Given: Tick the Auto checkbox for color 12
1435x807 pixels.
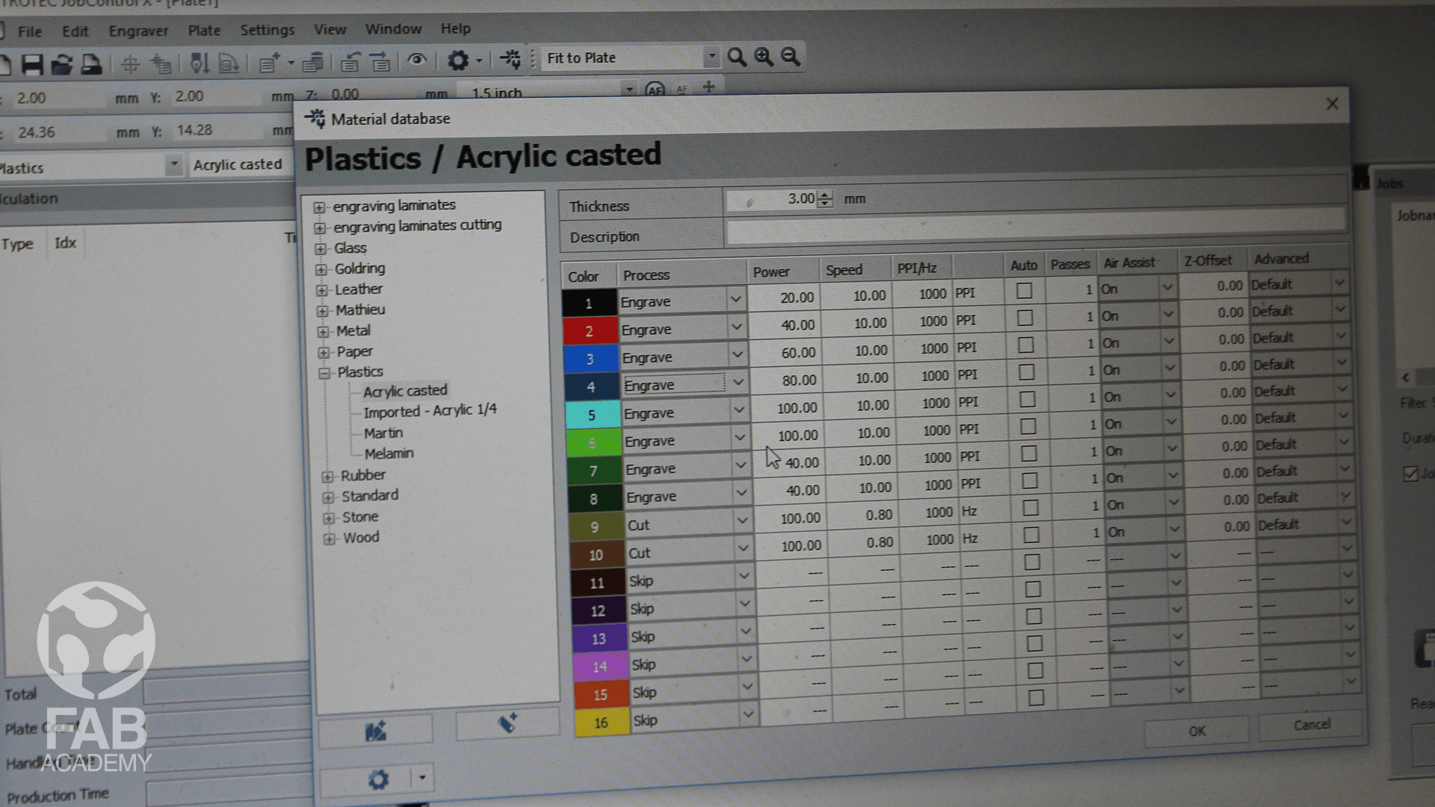Looking at the screenshot, I should (x=1033, y=590).
